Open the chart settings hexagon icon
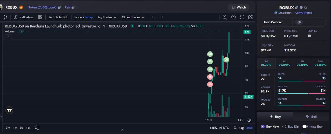Image resolution: width=331 pixels, height=134 pixels. tap(234, 17)
